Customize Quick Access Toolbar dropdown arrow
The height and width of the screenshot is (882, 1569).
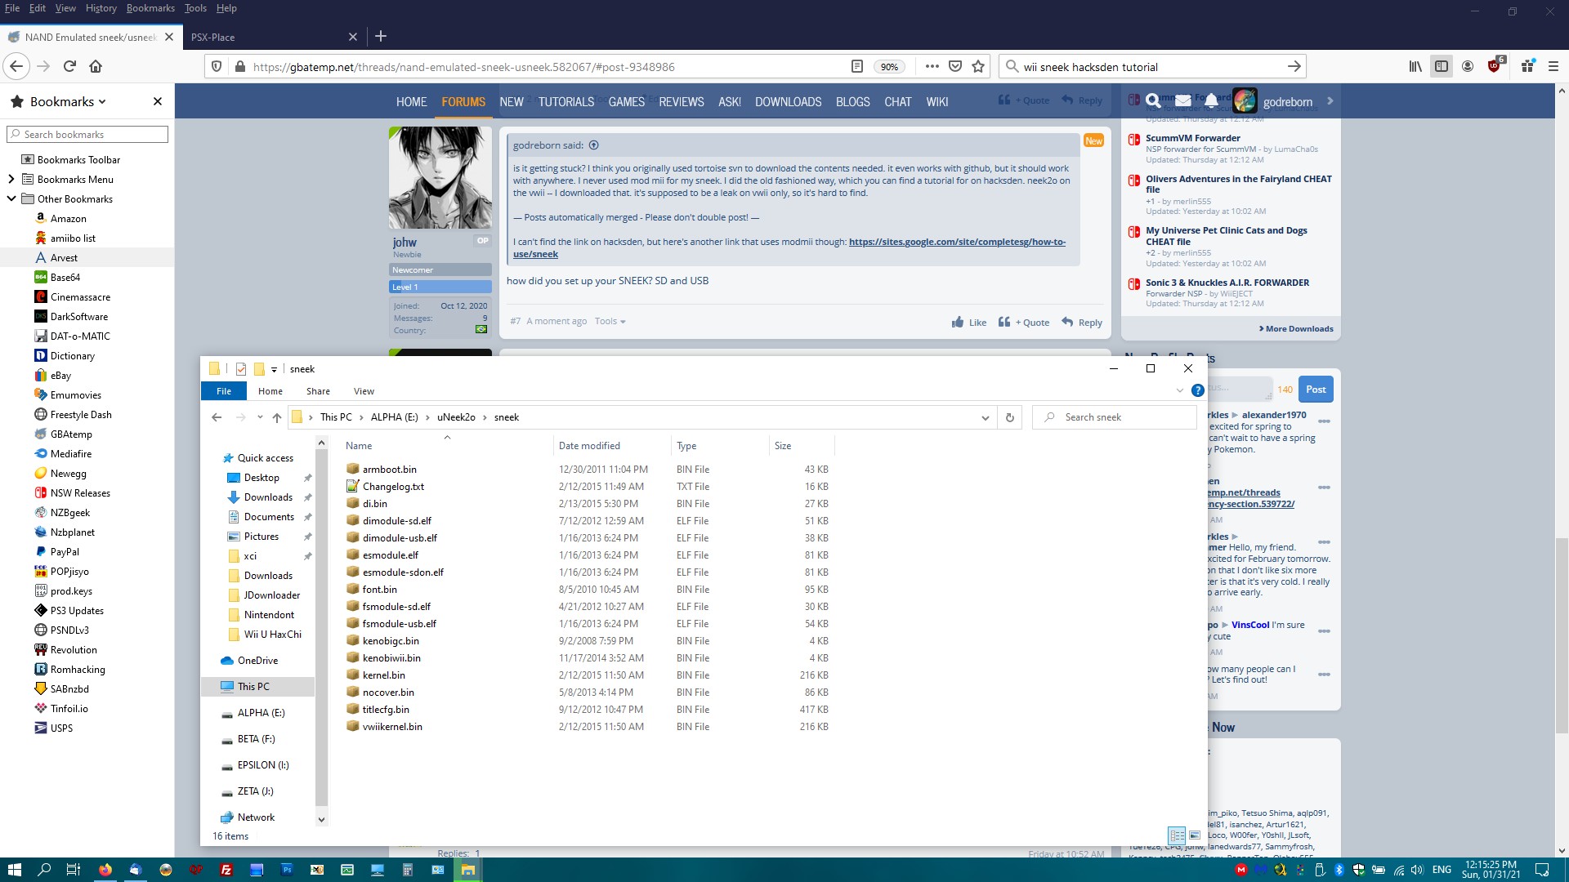(274, 369)
